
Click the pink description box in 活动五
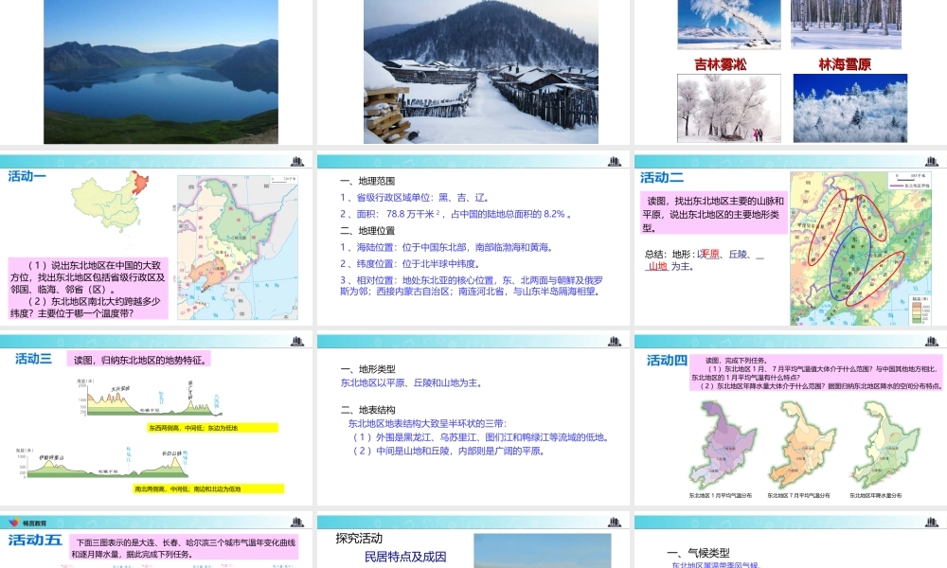coord(184,548)
